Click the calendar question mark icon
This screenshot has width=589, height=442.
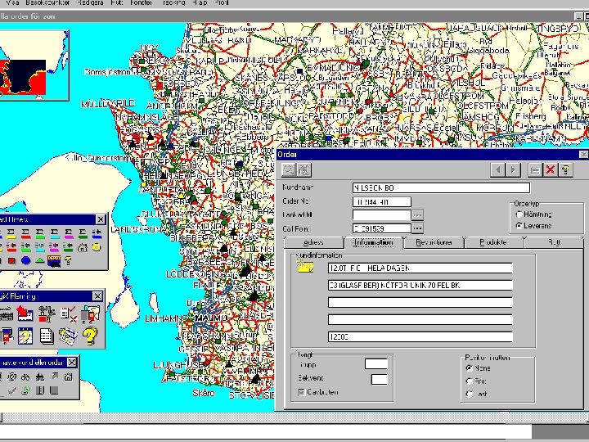click(x=25, y=336)
